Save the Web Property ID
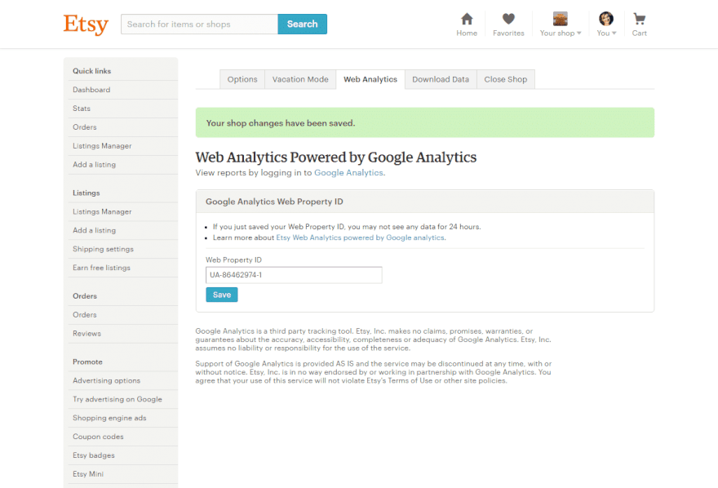This screenshot has height=488, width=718. click(x=222, y=295)
